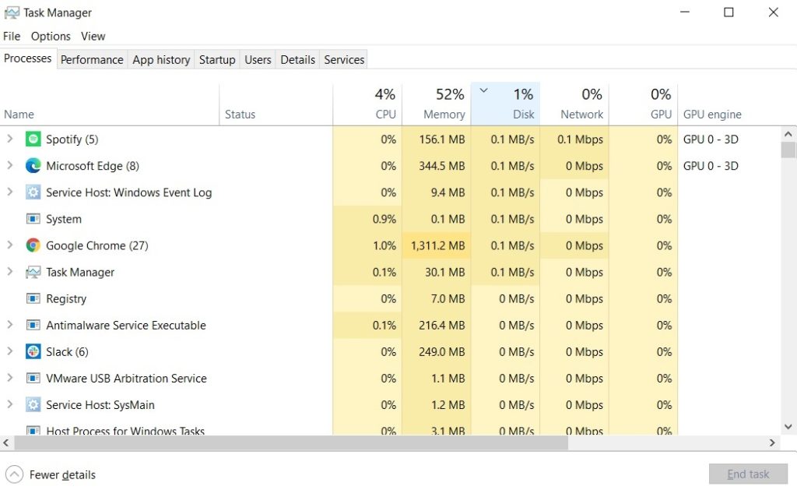
Task: Click the Registry process icon
Action: (x=32, y=298)
